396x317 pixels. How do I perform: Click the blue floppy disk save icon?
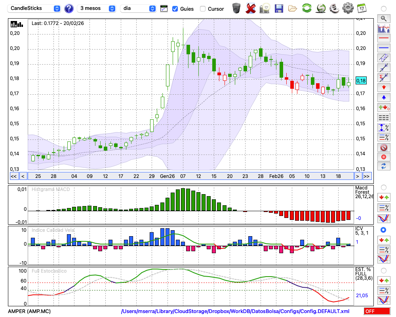[279, 8]
